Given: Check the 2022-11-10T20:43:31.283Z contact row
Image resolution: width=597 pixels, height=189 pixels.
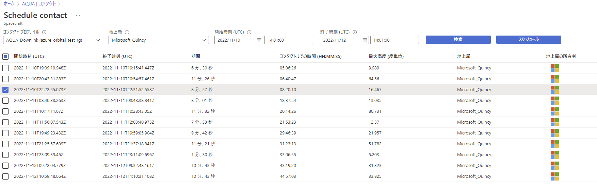Looking at the screenshot, I should pyautogui.click(x=5, y=79).
